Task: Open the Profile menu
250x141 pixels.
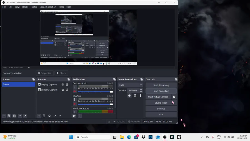Action: click(34, 7)
